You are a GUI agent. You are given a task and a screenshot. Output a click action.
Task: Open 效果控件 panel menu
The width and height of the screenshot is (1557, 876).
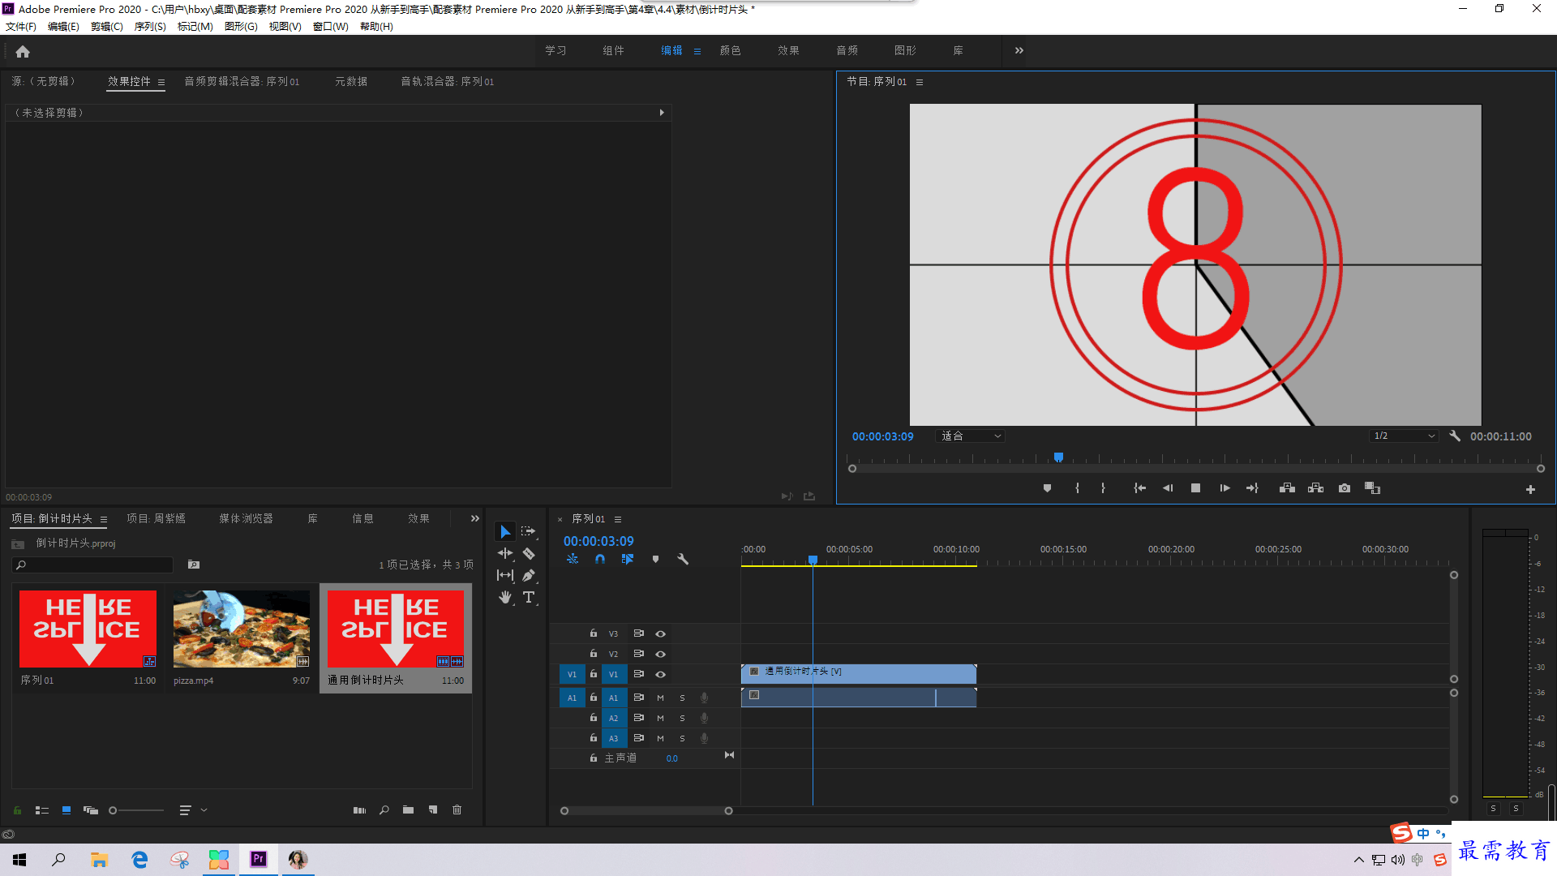(x=161, y=82)
